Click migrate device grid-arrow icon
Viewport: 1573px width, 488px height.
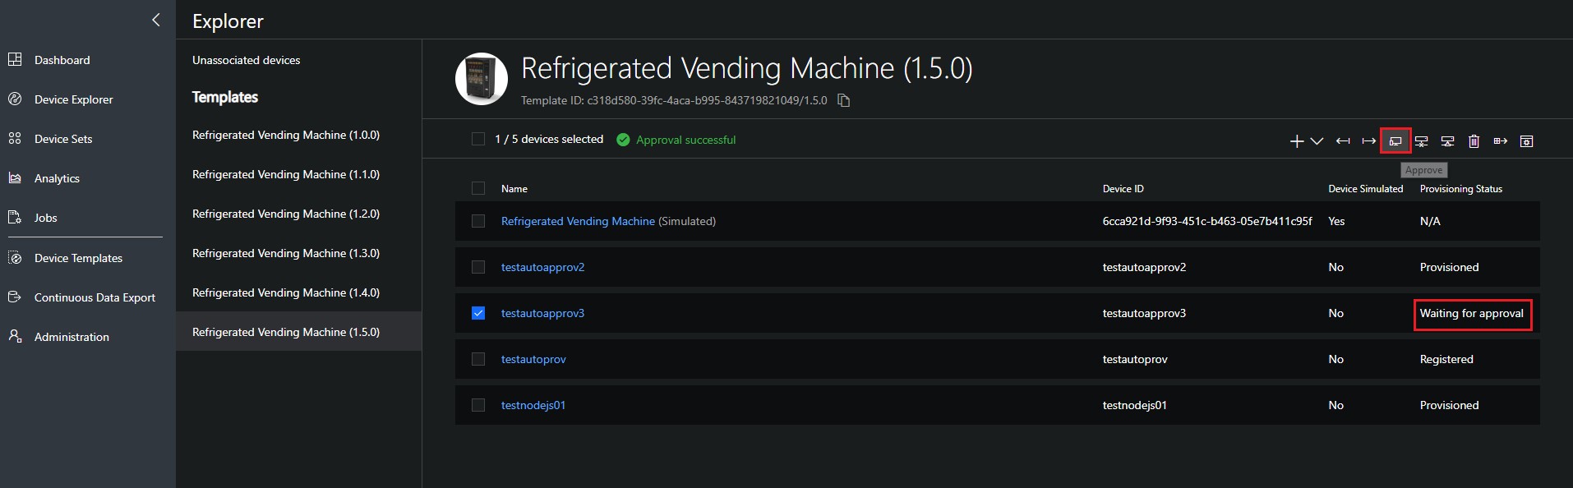click(1500, 141)
